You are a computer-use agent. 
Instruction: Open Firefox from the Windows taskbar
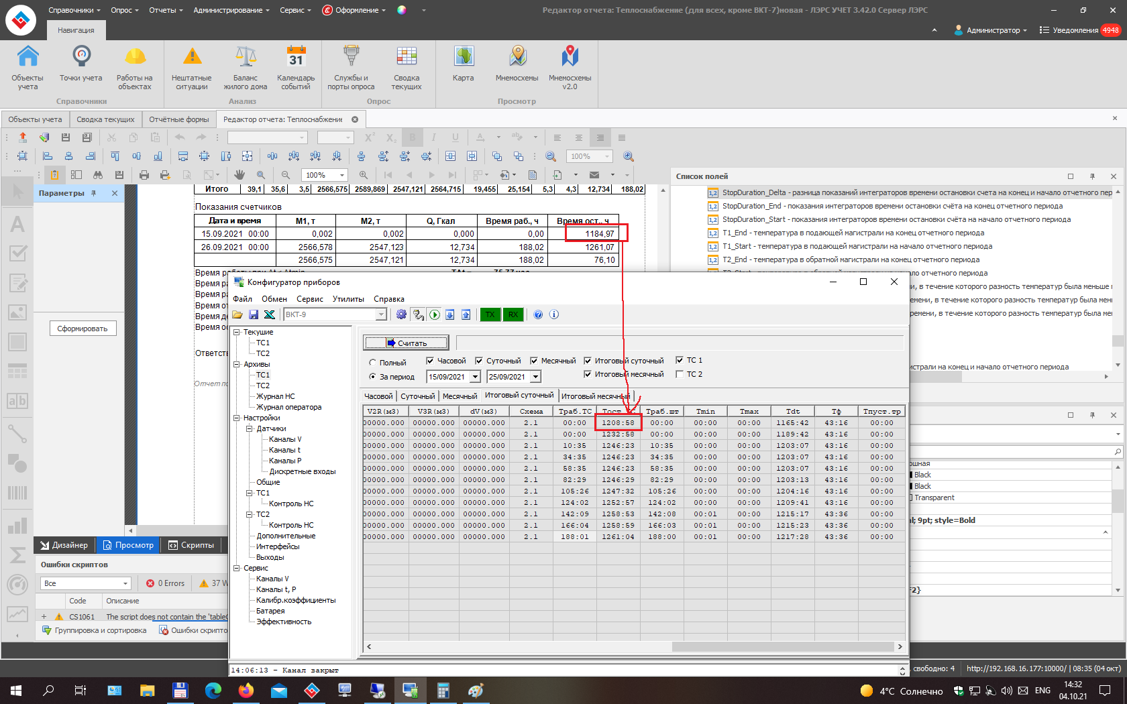pyautogui.click(x=246, y=690)
